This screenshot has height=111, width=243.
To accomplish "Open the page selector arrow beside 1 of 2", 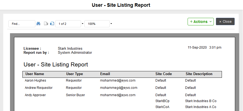I will (x=83, y=24).
